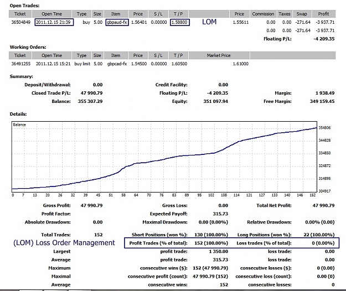Image resolution: width=346 pixels, height=291 pixels.
Task: Click the current price 1.55611
Action: (x=241, y=22)
